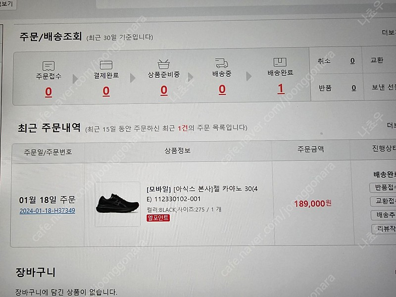
Task: Click the 상품준비중 shopping basket icon
Action: 163,64
